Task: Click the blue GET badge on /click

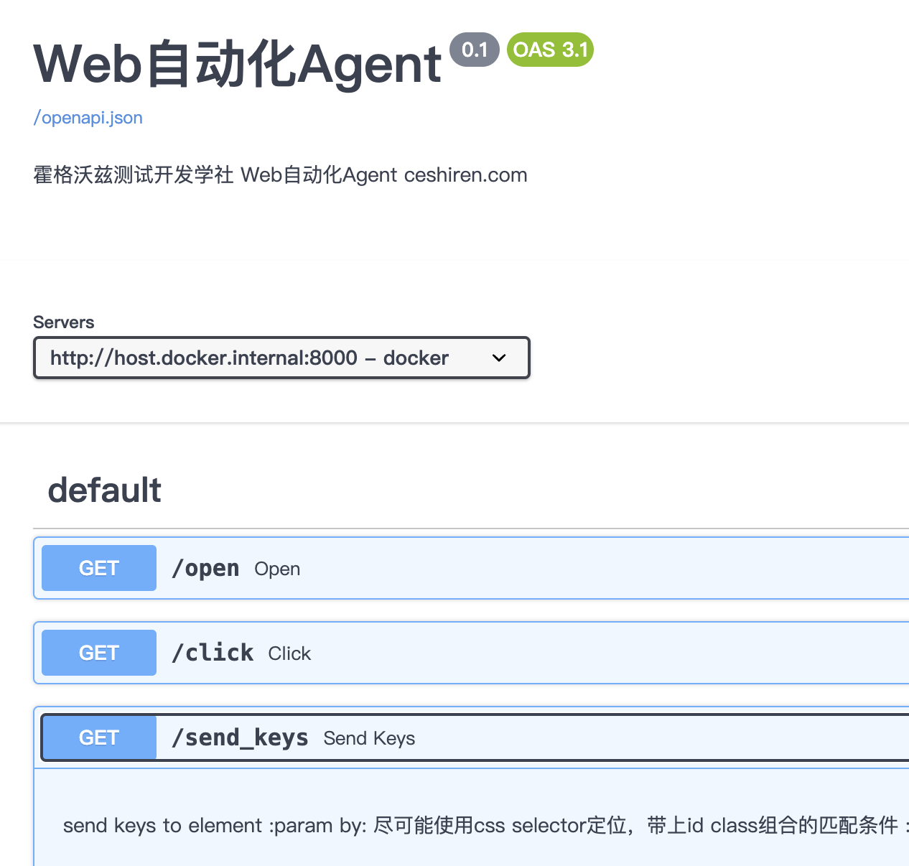Action: point(98,652)
